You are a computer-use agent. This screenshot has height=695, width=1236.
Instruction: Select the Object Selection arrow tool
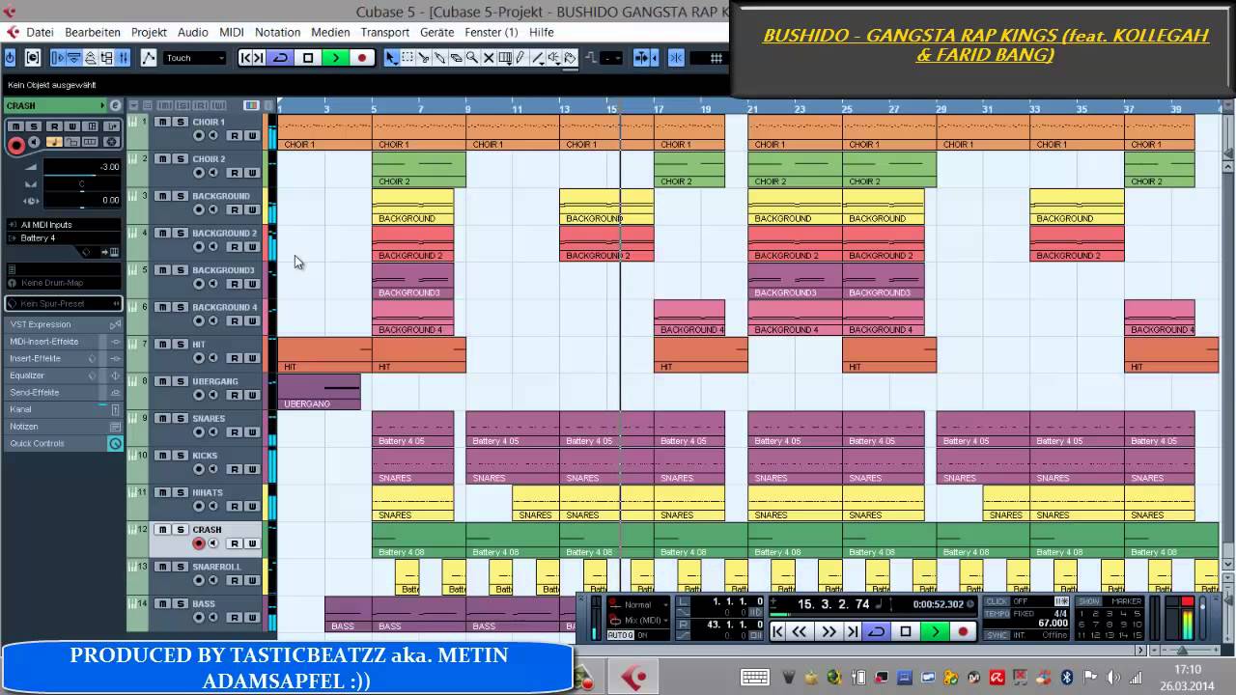391,58
